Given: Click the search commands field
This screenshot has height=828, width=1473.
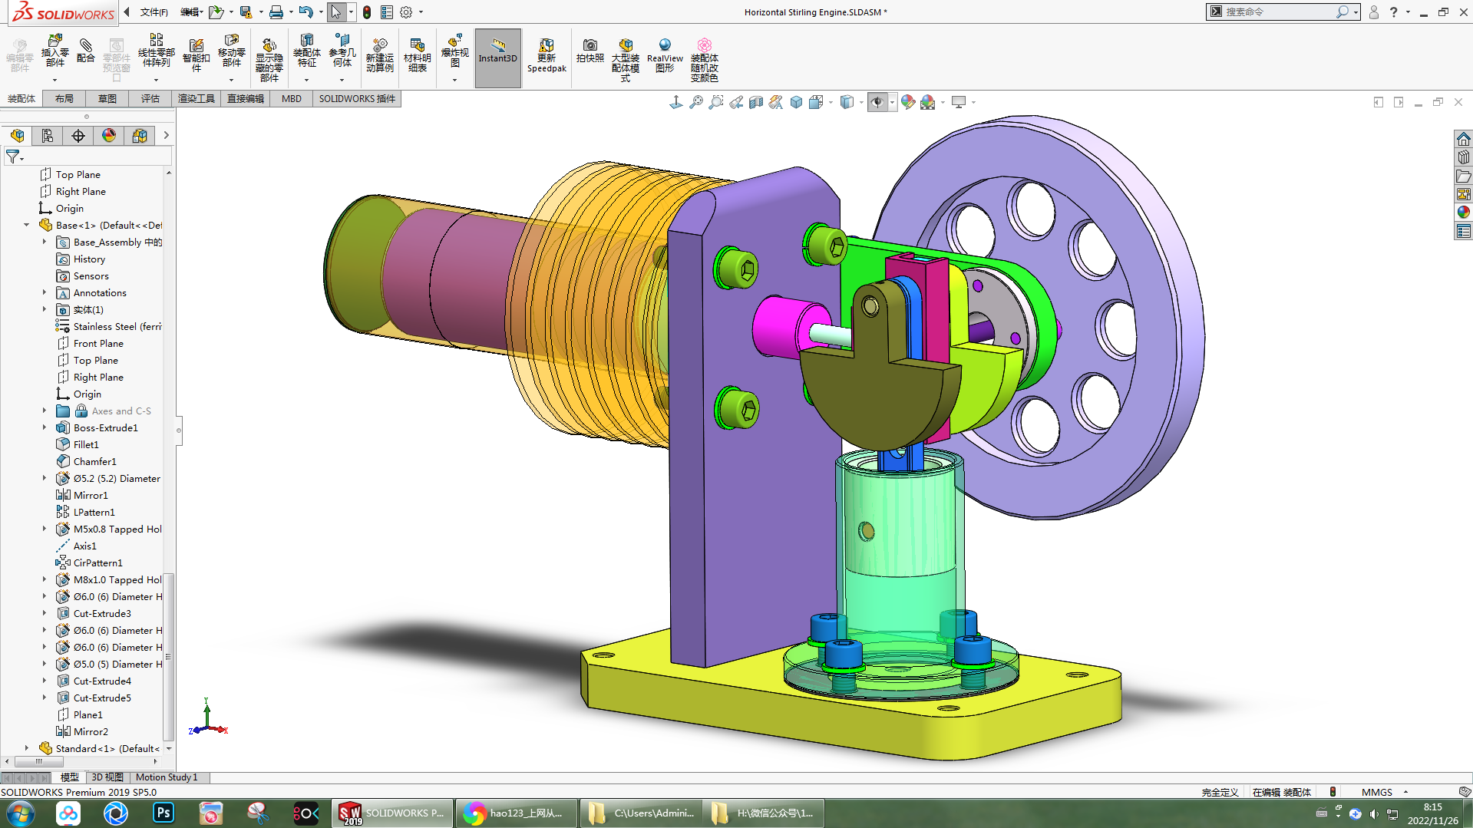Looking at the screenshot, I should [x=1279, y=12].
